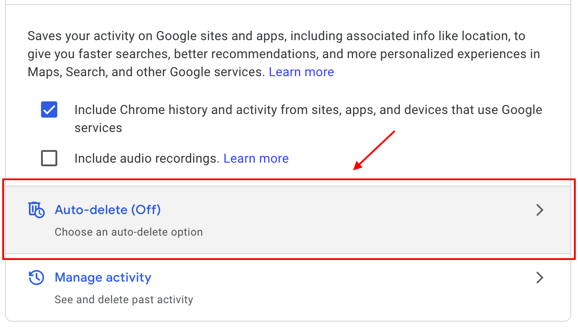The image size is (578, 328).
Task: Click the 'Include audio recordings.' label text
Action: tap(147, 159)
